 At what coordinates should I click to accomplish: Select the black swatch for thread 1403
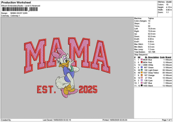[x=142, y=86]
